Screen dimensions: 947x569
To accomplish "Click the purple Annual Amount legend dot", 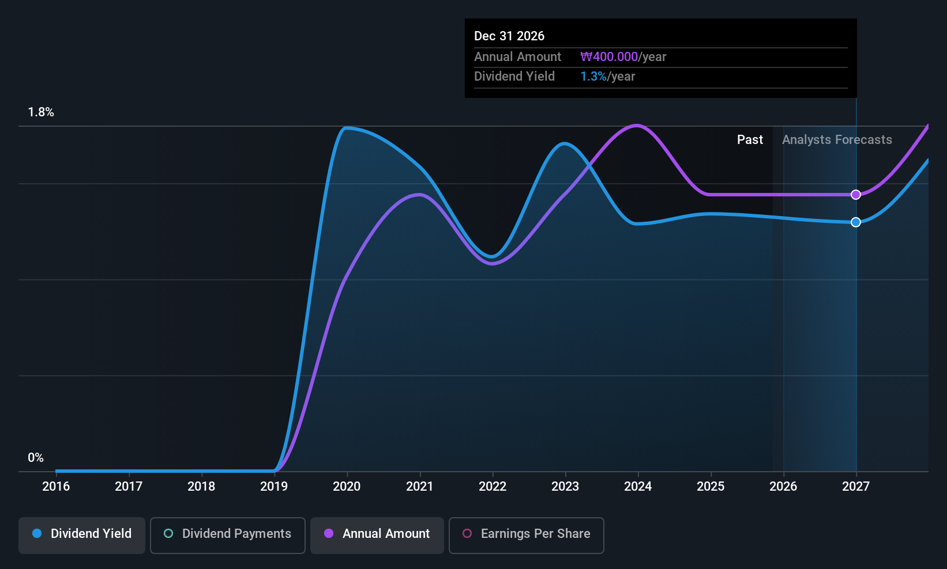I will tap(329, 533).
